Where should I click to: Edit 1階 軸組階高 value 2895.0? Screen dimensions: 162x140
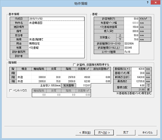39,81
